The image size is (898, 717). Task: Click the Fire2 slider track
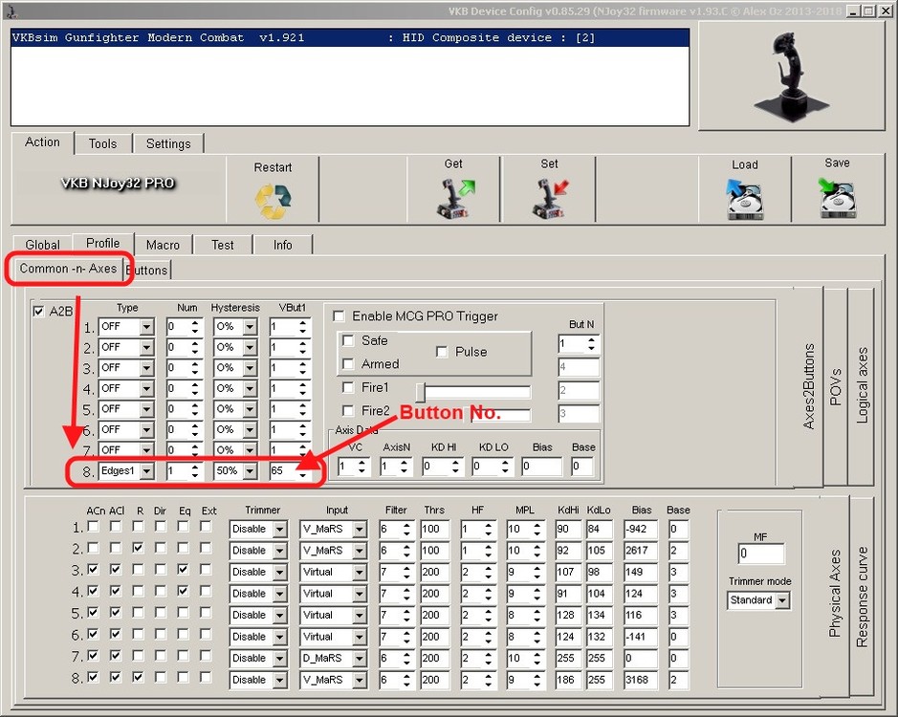point(500,415)
